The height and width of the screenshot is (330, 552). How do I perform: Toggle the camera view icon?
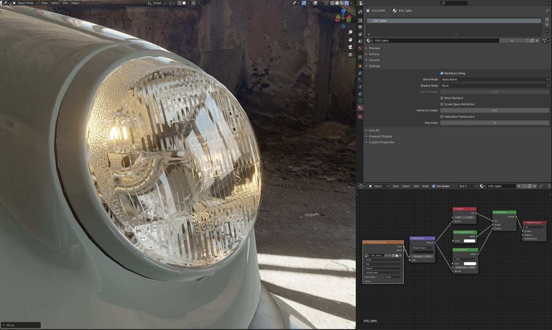coord(350,47)
